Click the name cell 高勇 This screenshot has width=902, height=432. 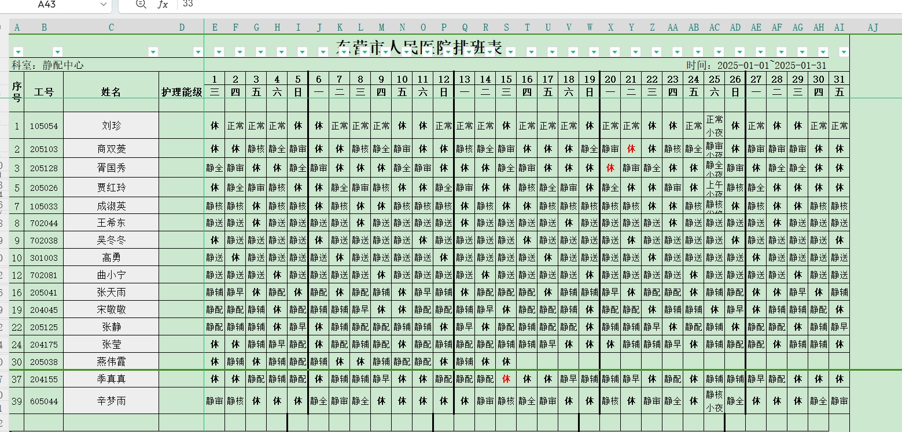[x=111, y=258]
